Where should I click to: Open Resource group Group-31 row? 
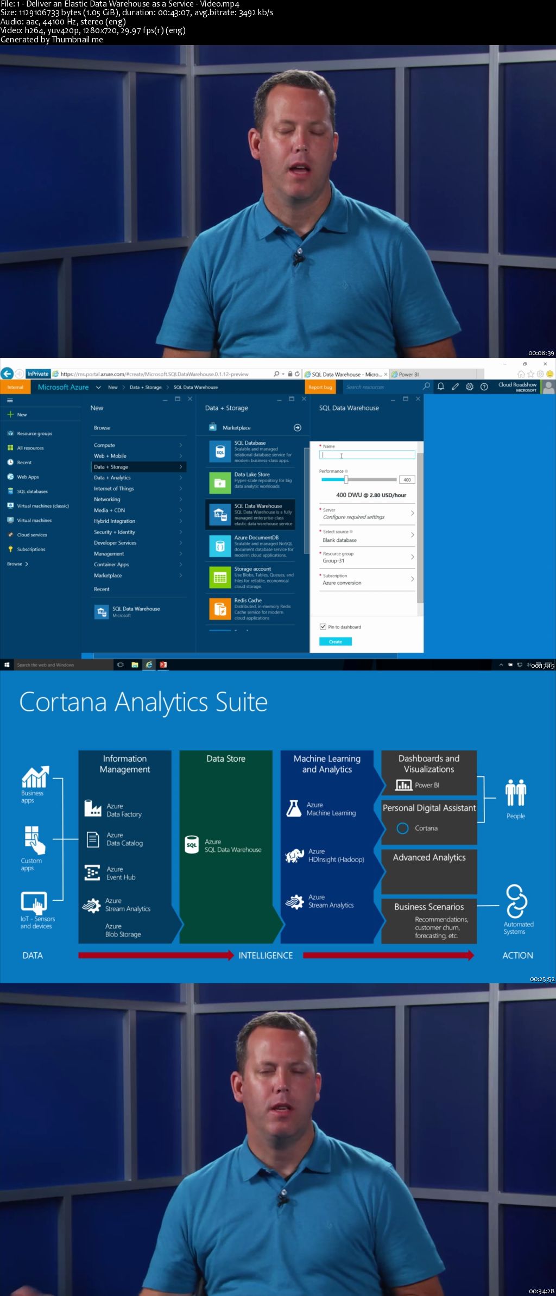point(367,558)
